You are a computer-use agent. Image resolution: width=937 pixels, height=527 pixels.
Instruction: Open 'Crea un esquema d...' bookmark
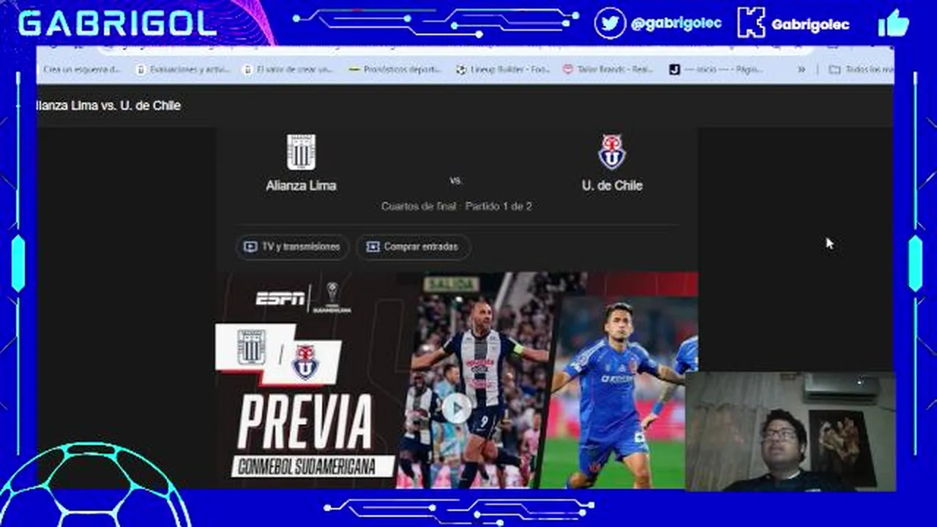pos(81,70)
